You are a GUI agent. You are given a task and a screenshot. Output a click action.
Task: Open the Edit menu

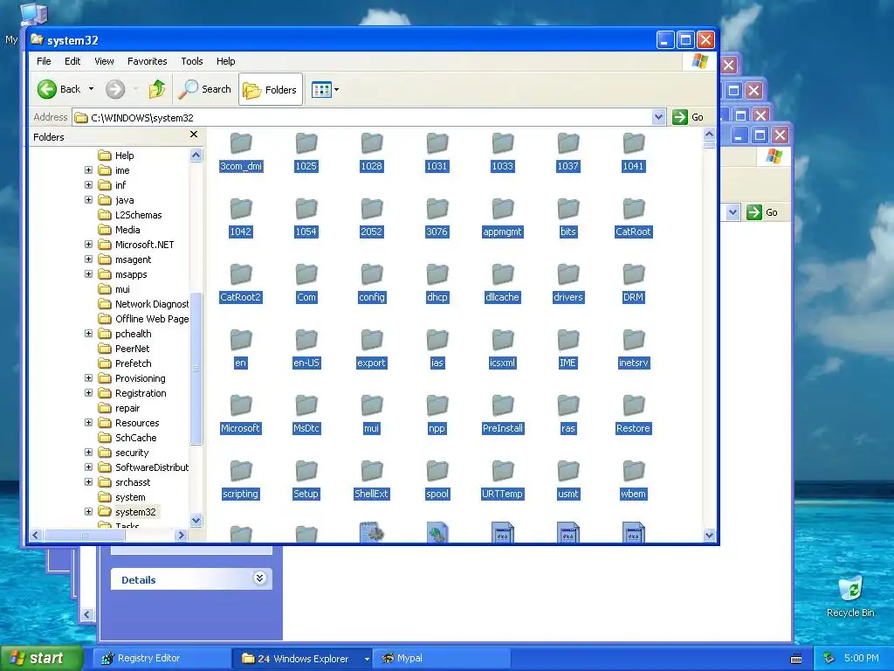point(72,61)
